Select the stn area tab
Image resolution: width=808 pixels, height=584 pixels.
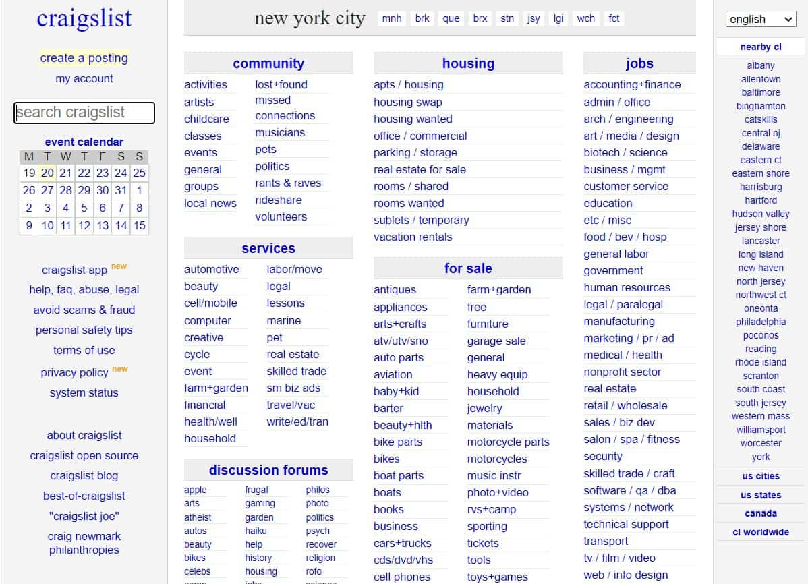coord(507,18)
